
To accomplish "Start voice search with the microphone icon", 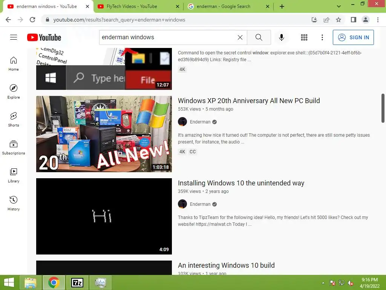I will (x=281, y=37).
